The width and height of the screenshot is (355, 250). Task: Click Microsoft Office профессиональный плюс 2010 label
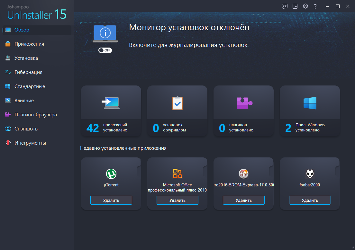pyautogui.click(x=177, y=188)
